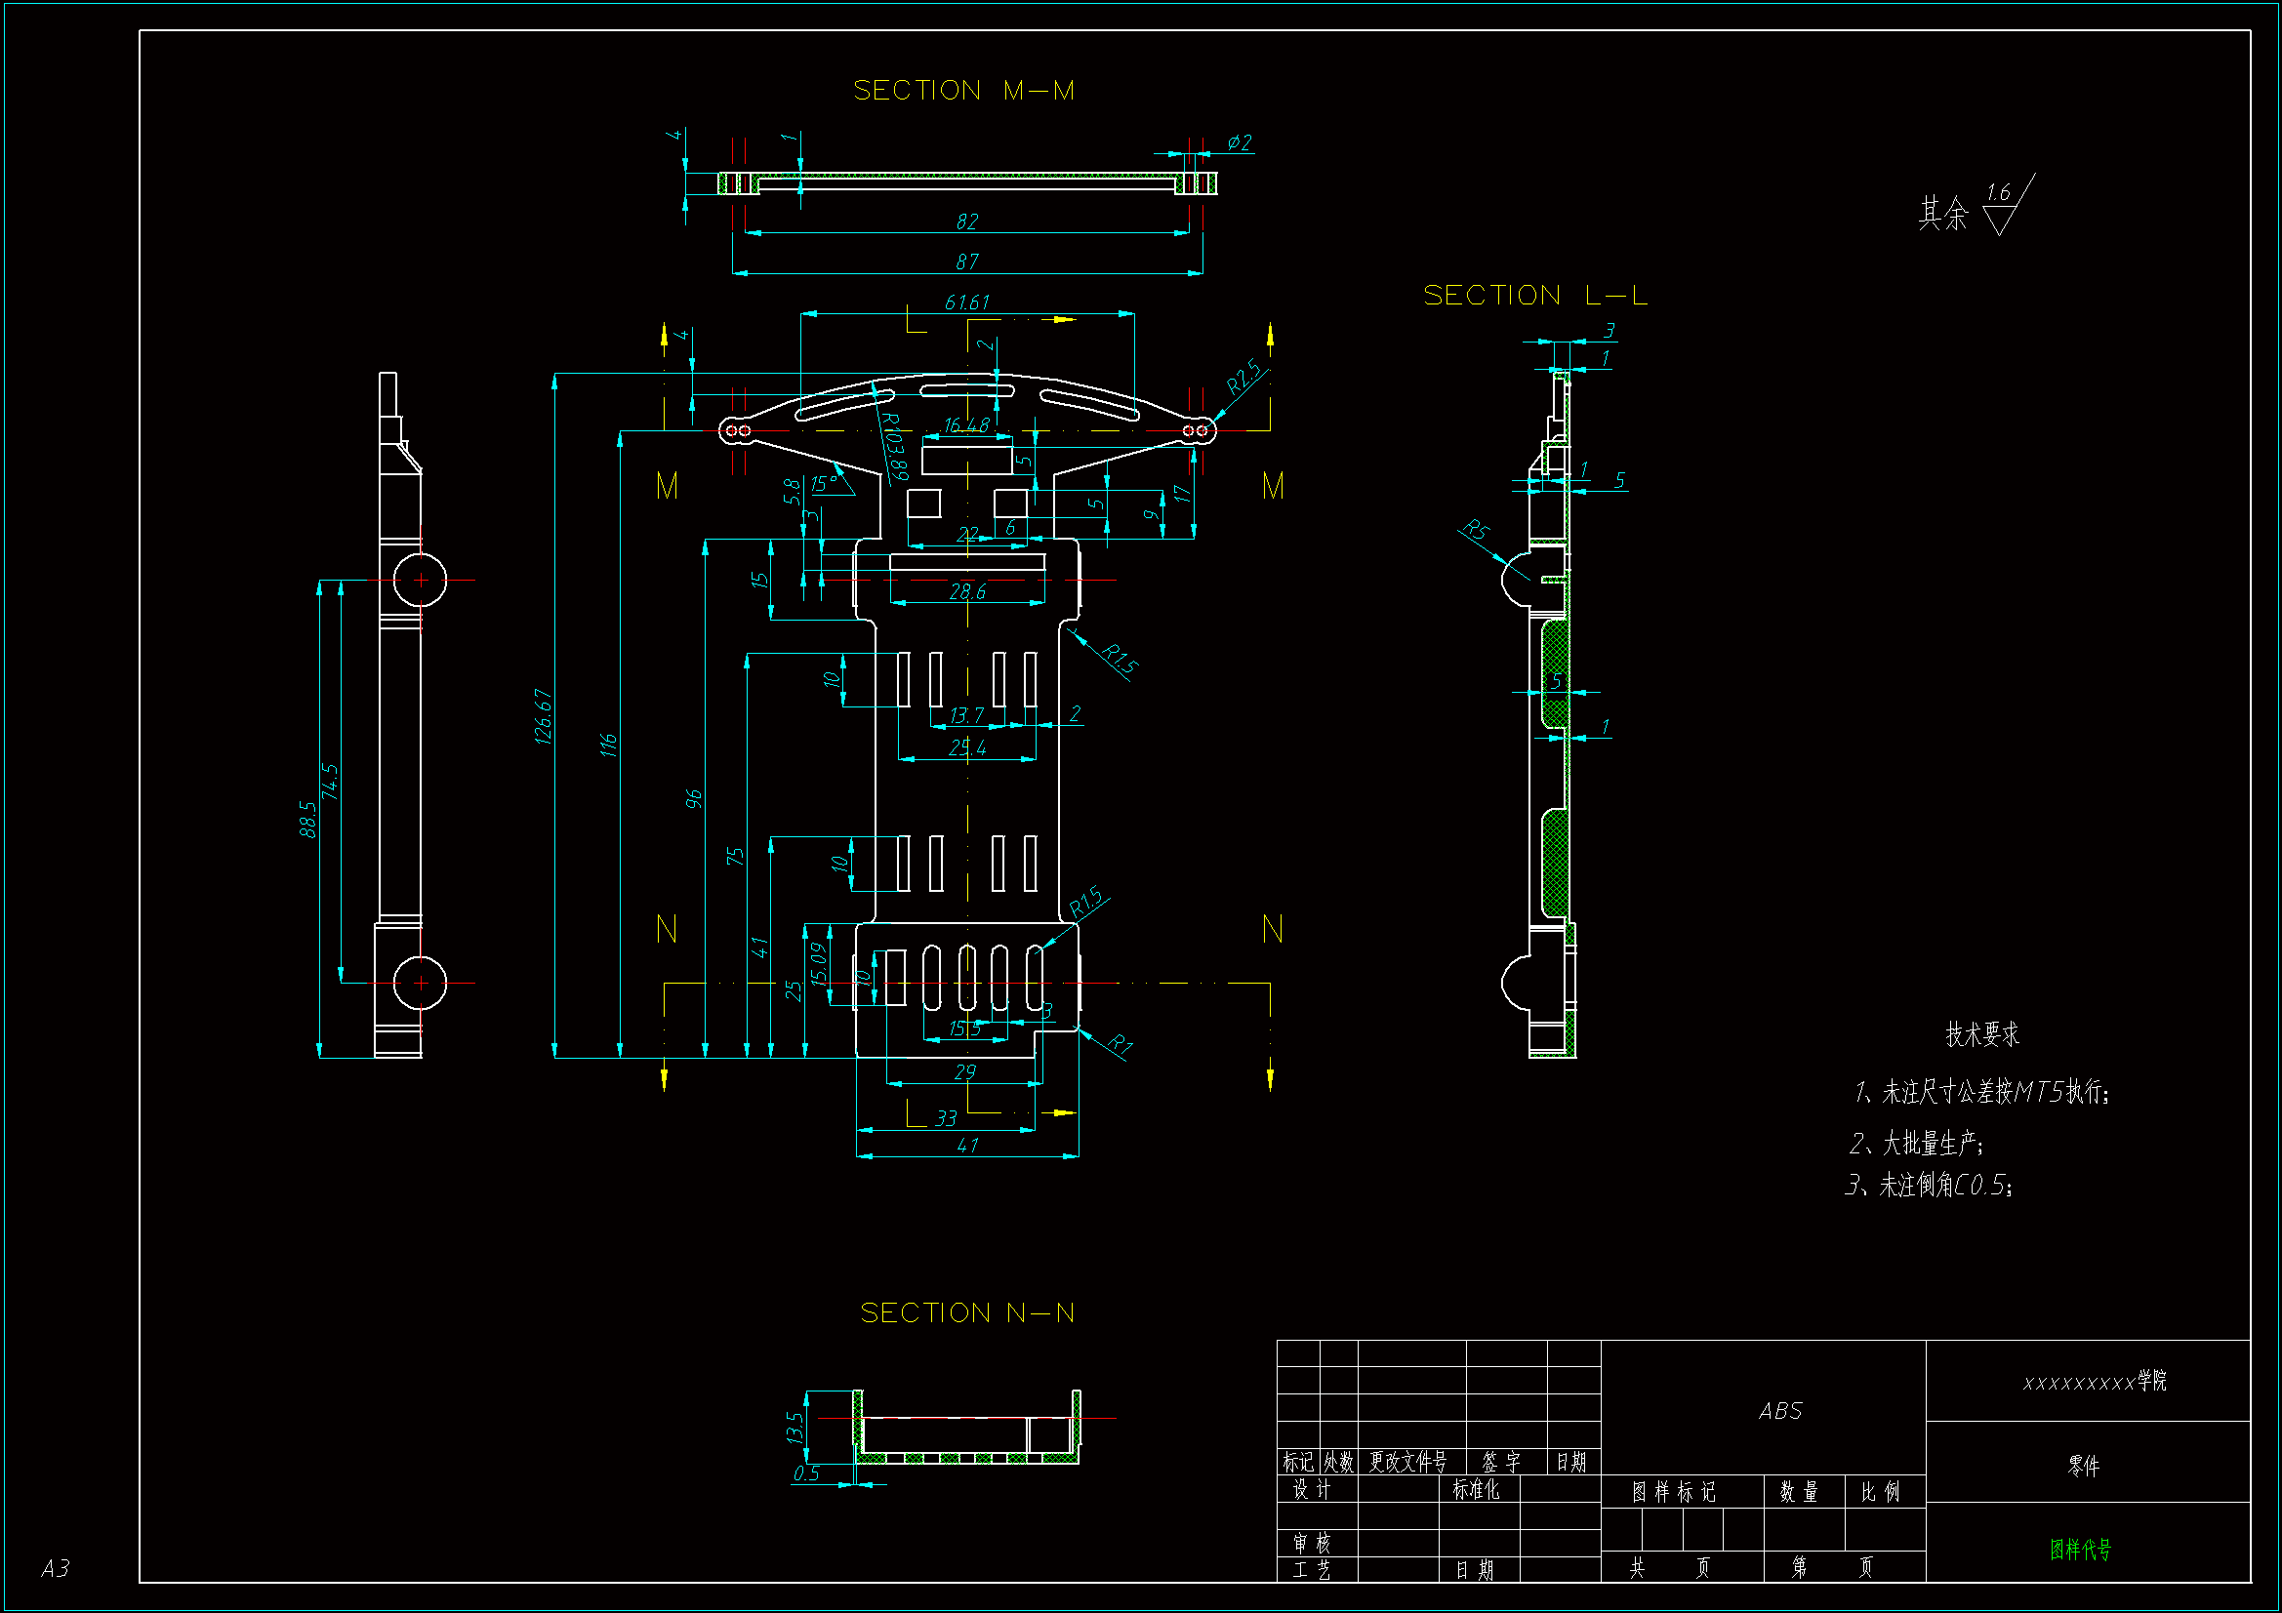2282x1613 pixels.
Task: Click the R103.89 radius dimension label
Action: pyautogui.click(x=894, y=446)
